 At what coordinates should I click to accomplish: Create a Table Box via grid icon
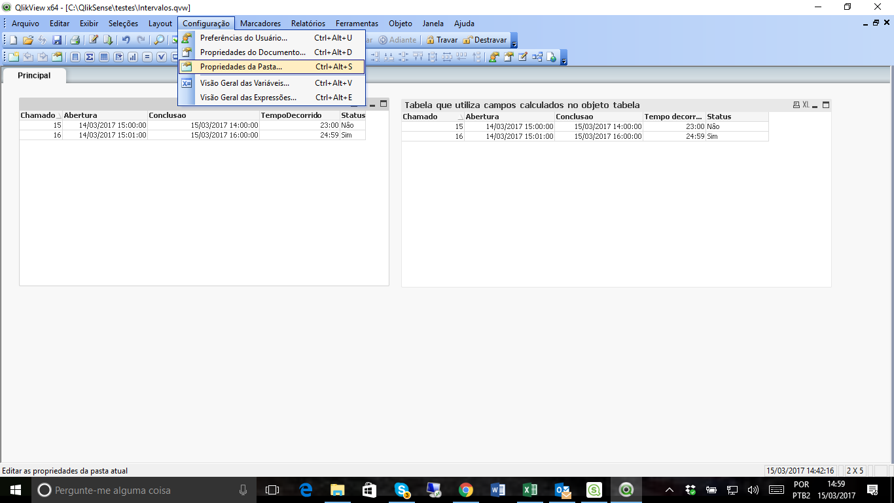(x=104, y=57)
